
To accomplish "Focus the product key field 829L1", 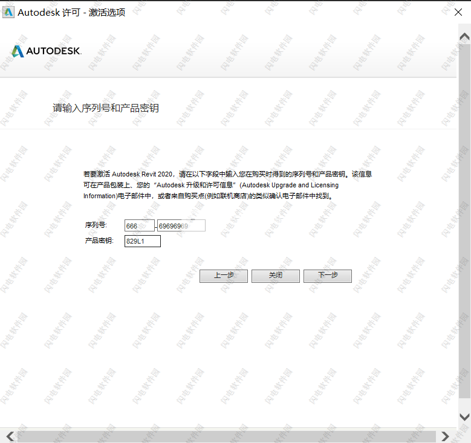I will 142,241.
